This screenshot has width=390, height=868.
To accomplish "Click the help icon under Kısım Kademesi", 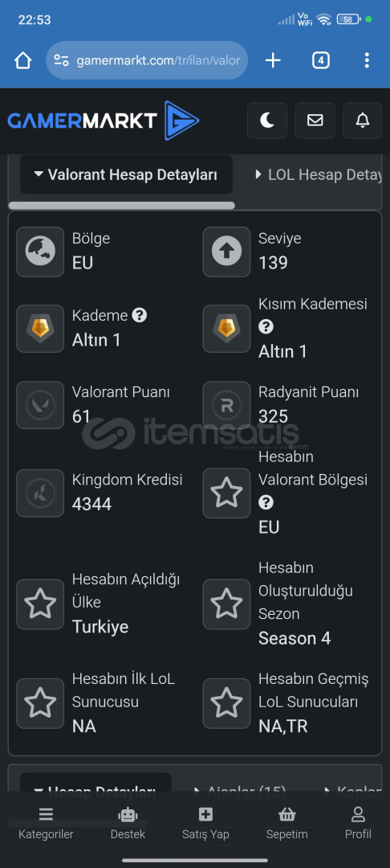I will coord(266,327).
